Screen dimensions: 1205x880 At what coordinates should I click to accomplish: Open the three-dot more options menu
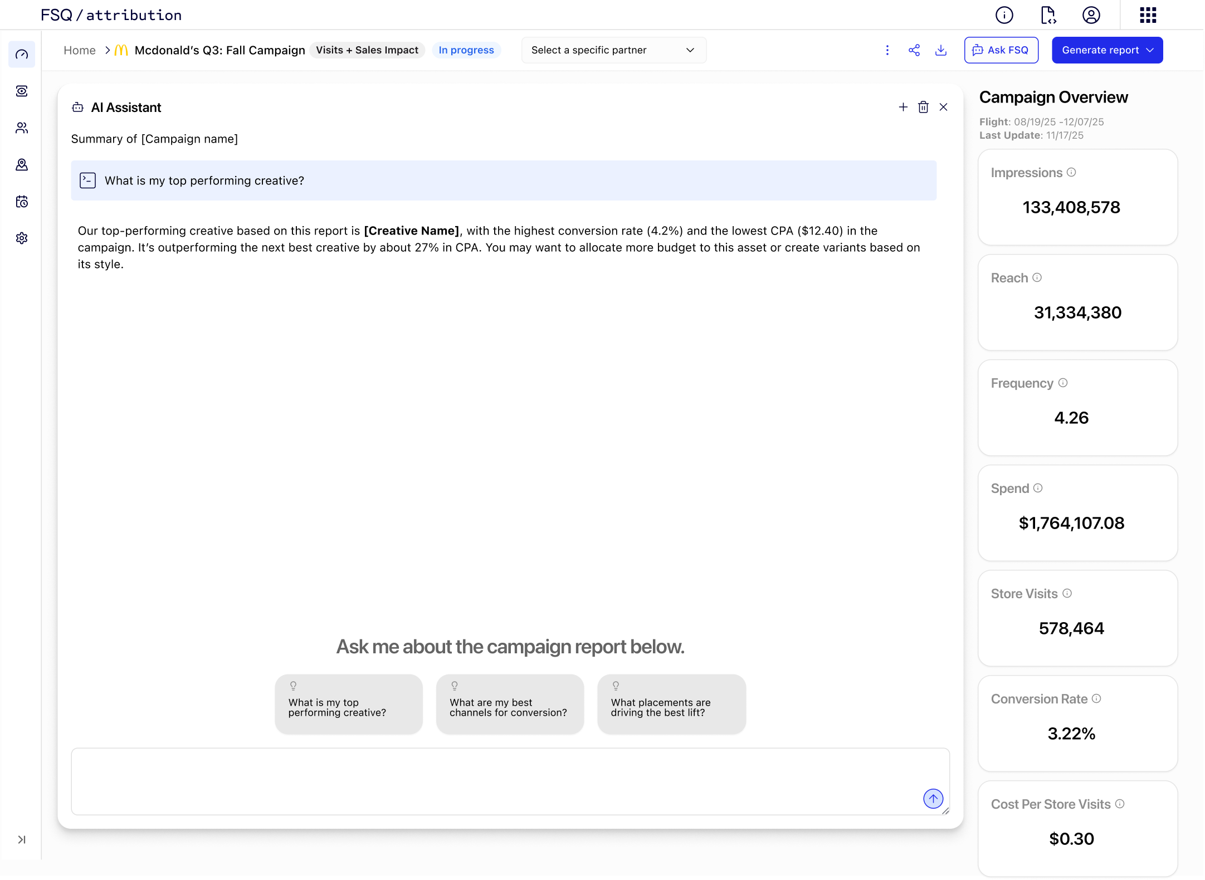[x=887, y=50]
